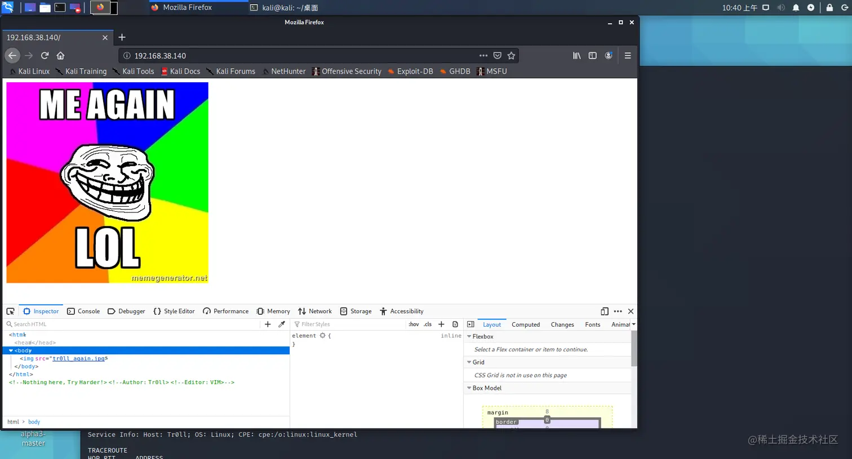This screenshot has height=459, width=852.
Task: Open the Kali Forums bookmark
Action: point(231,71)
